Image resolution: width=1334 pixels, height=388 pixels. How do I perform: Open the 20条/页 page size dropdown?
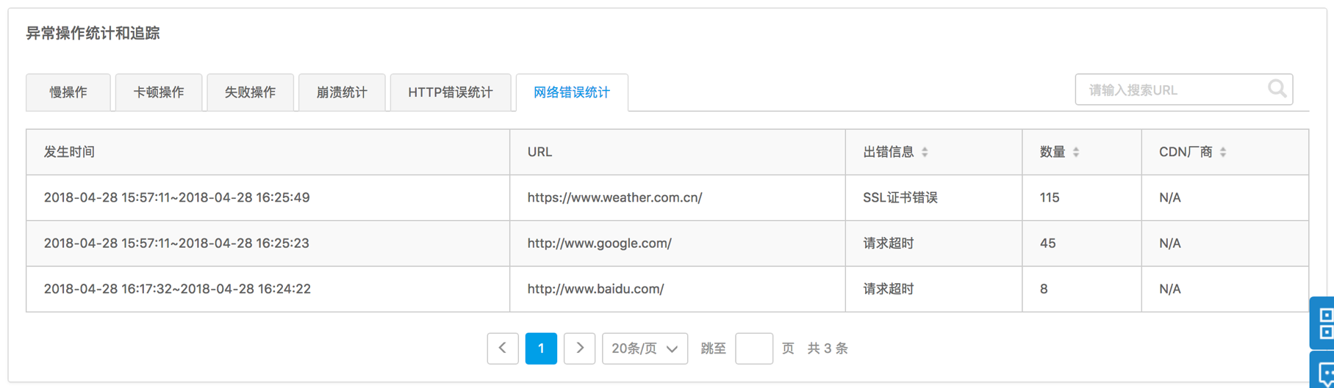(x=645, y=348)
